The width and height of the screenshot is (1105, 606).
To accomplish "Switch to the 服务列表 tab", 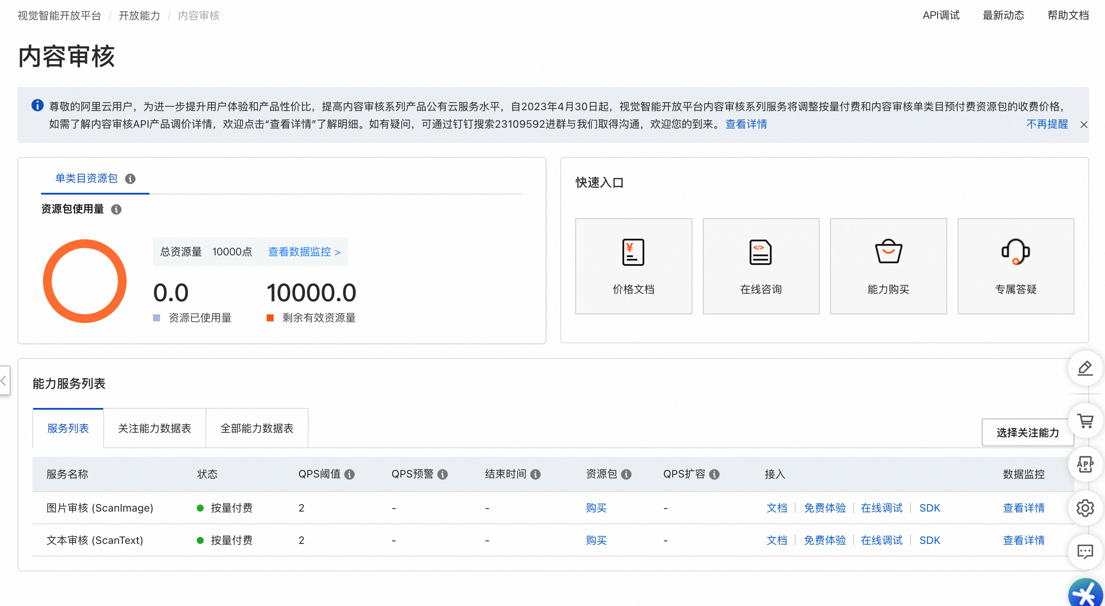I will (x=68, y=428).
